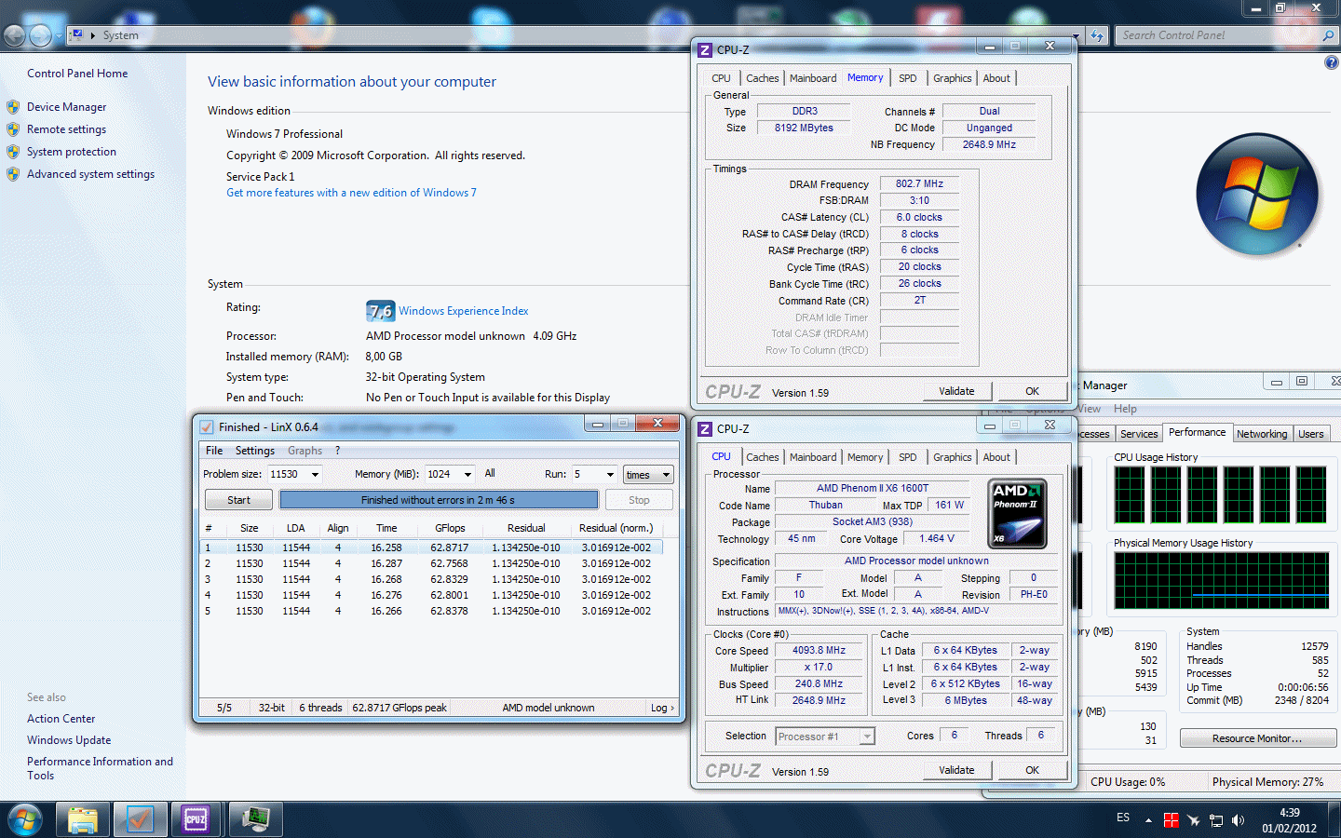Open the Settings menu in LinX
The image size is (1341, 838).
255,451
